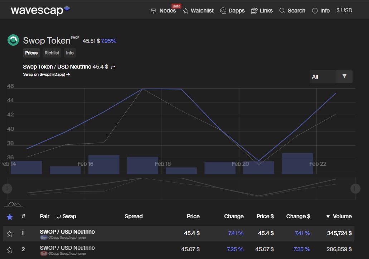369x259 pixels.
Task: Click the Buy badge in row 1
Action: coord(44,238)
